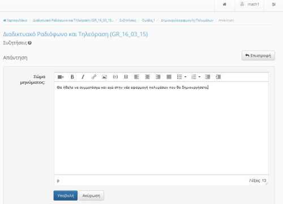Click inside the message body text area
Viewport: 283px width, 204px height.
point(161,128)
